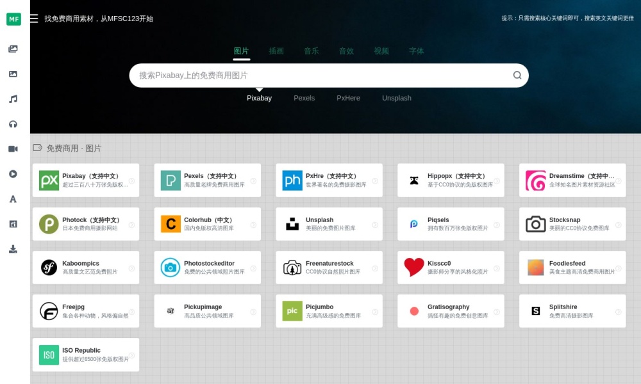Select PxHere as search source
Viewport: 641px width, 384px height.
click(x=348, y=98)
